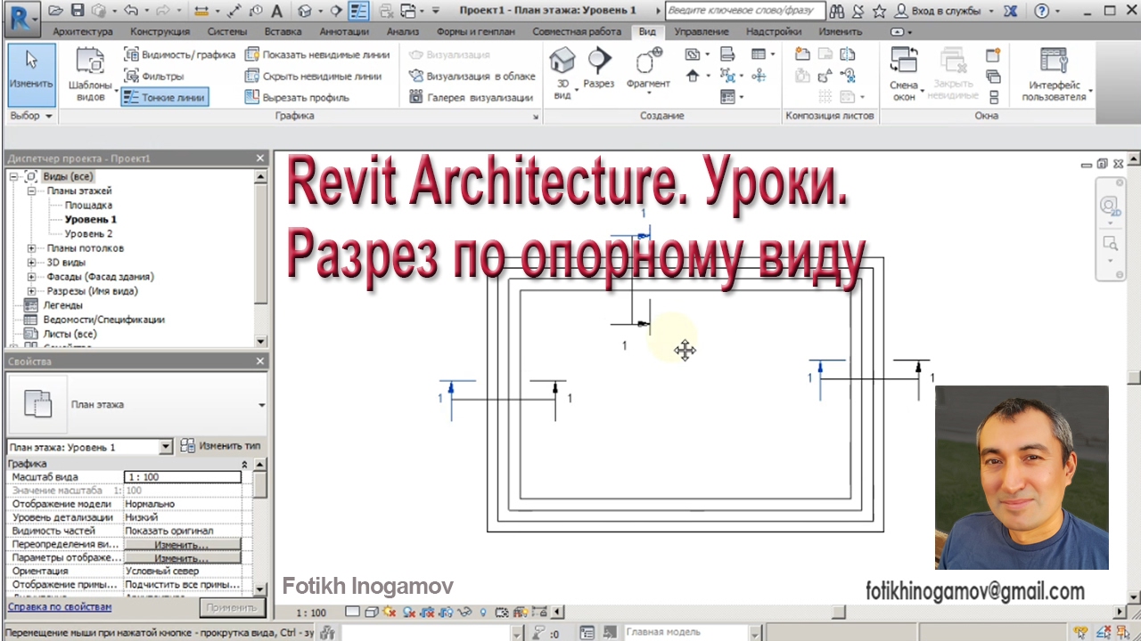
Task: Open Галерея визуализации
Action: click(x=471, y=97)
